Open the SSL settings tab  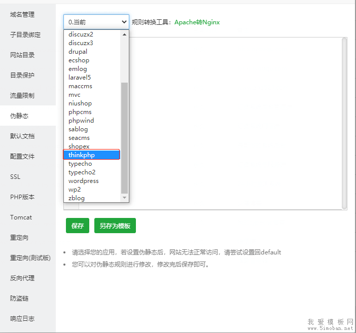[x=15, y=177]
